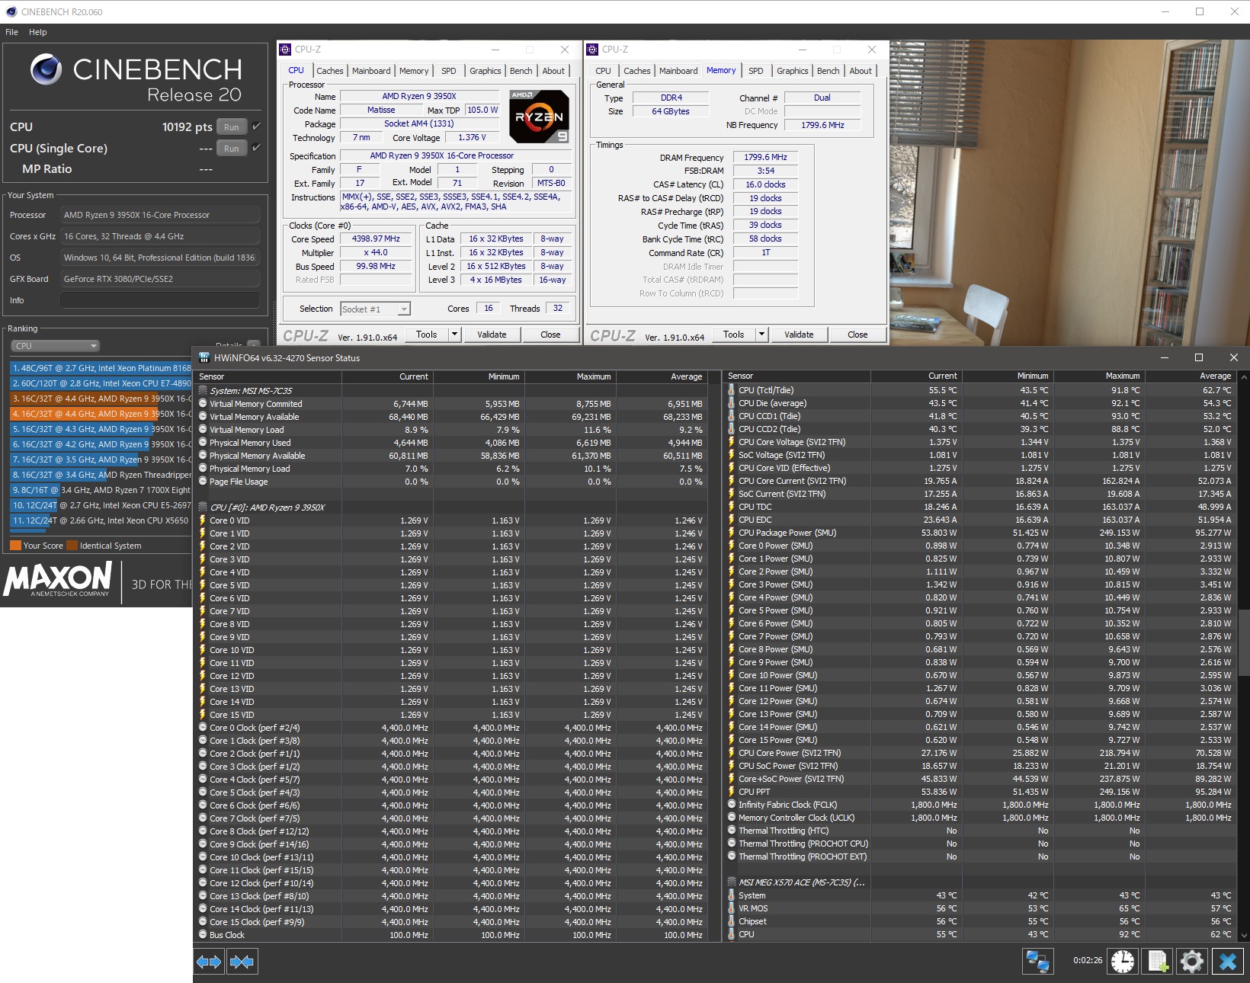Screen dimensions: 1250x983
Task: Expand ranking Details arrow in Cinebench
Action: click(x=254, y=345)
